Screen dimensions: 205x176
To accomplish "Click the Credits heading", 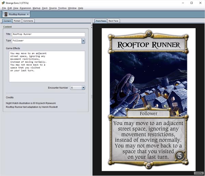I will pyautogui.click(x=10, y=98).
